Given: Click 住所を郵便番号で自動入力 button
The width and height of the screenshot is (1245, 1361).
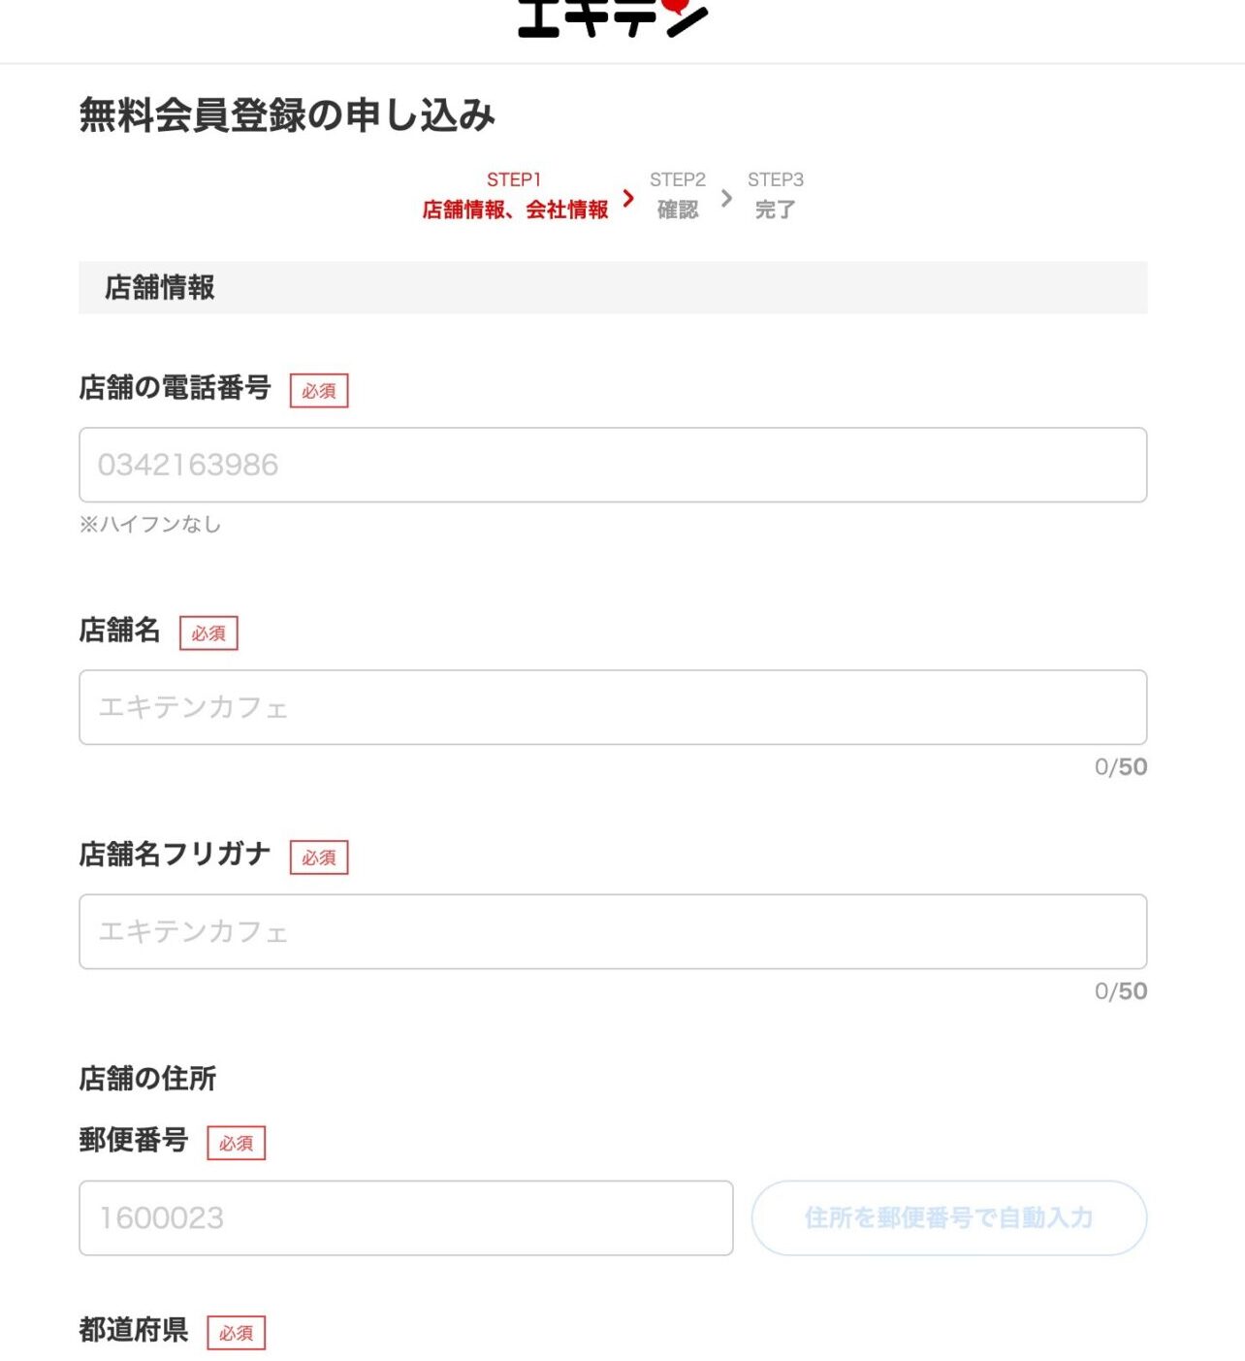Looking at the screenshot, I should pyautogui.click(x=949, y=1217).
